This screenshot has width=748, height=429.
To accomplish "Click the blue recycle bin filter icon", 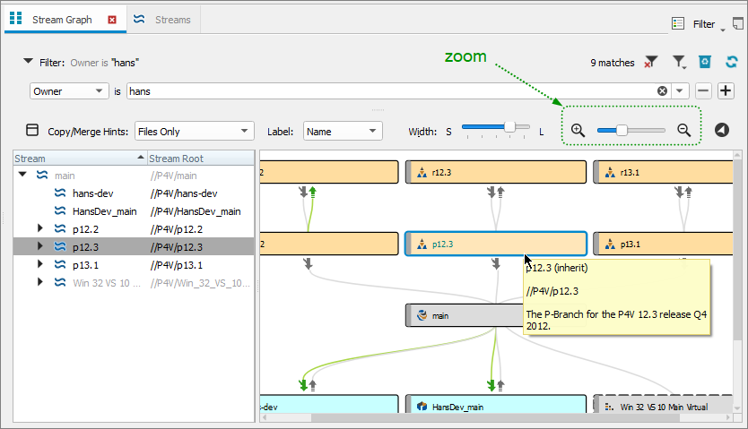I will tap(705, 63).
